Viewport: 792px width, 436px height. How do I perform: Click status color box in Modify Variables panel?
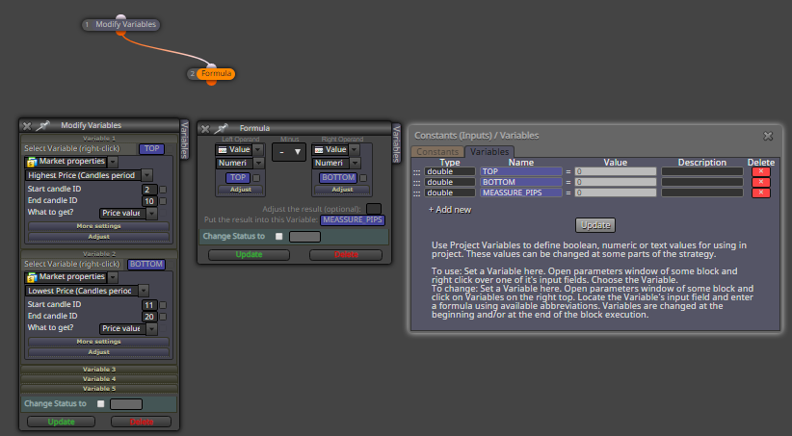coord(126,404)
